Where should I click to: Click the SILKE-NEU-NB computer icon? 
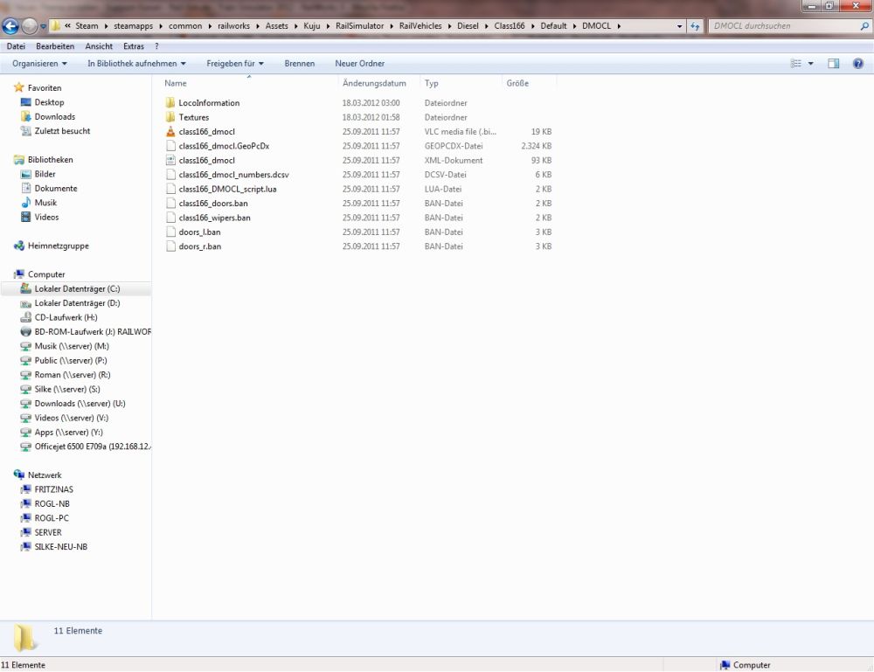25,547
